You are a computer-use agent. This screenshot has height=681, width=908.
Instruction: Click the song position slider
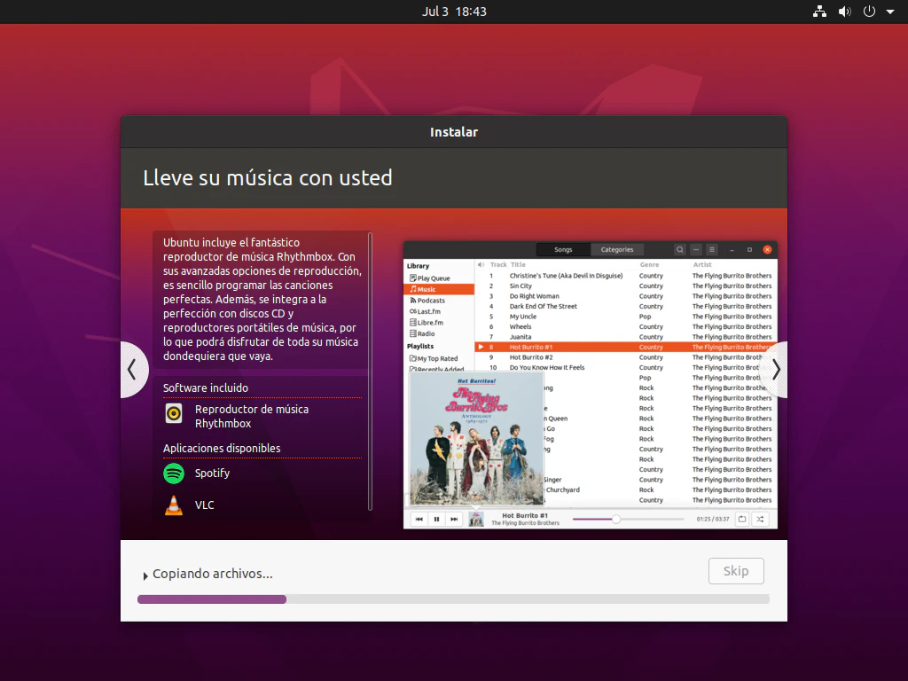629,520
